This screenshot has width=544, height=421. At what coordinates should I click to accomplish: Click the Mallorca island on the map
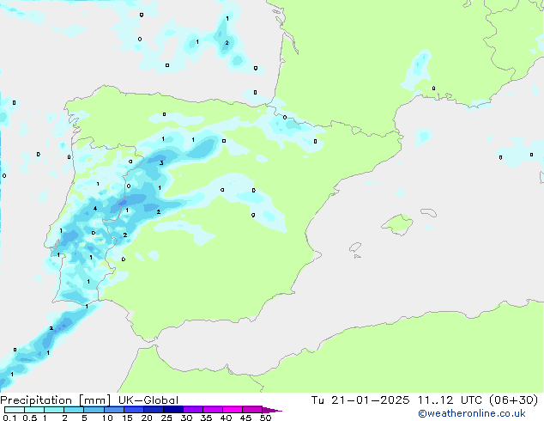[x=397, y=224]
